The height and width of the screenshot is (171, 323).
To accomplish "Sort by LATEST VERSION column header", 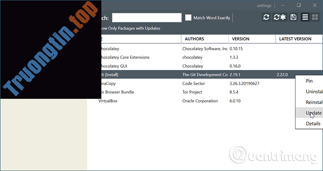I will (x=299, y=39).
